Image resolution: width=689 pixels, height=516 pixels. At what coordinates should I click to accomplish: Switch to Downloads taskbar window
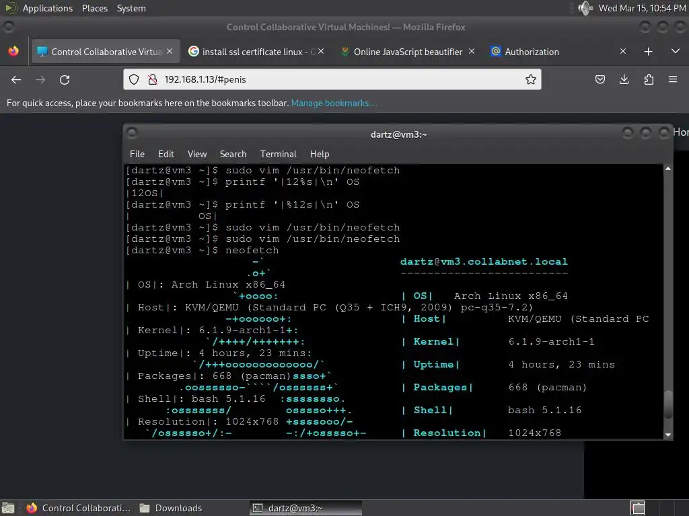click(170, 508)
